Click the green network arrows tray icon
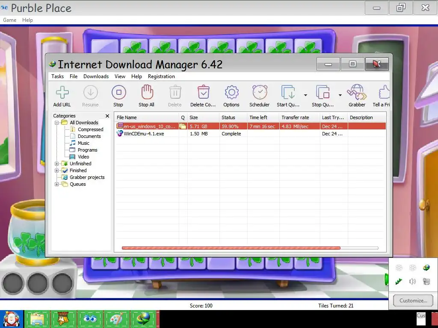 click(x=399, y=281)
